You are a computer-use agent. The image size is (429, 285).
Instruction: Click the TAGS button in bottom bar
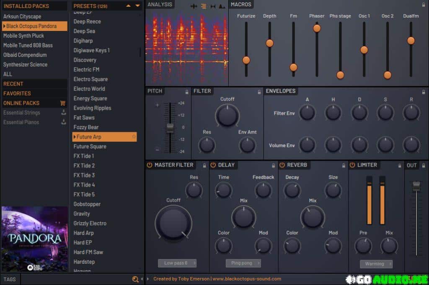point(9,279)
